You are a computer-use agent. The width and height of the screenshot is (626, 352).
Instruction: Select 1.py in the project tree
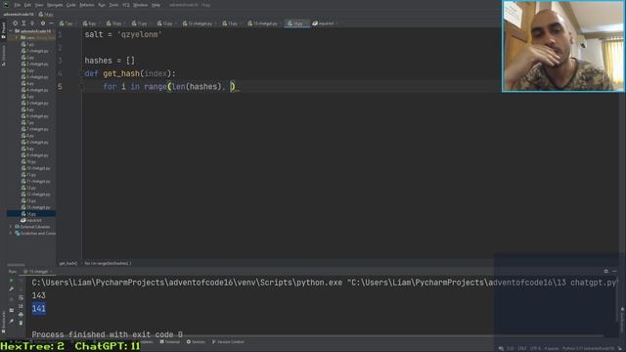[28, 44]
